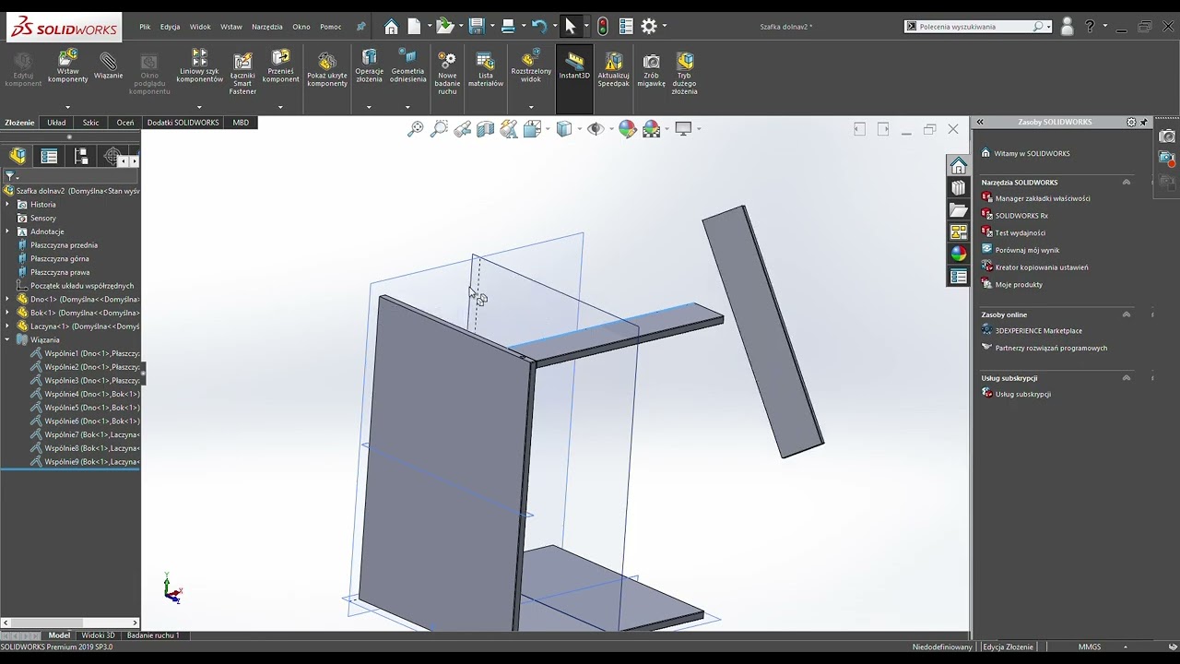The width and height of the screenshot is (1180, 664).
Task: Collapse the Wiązania folder
Action: [x=7, y=340]
